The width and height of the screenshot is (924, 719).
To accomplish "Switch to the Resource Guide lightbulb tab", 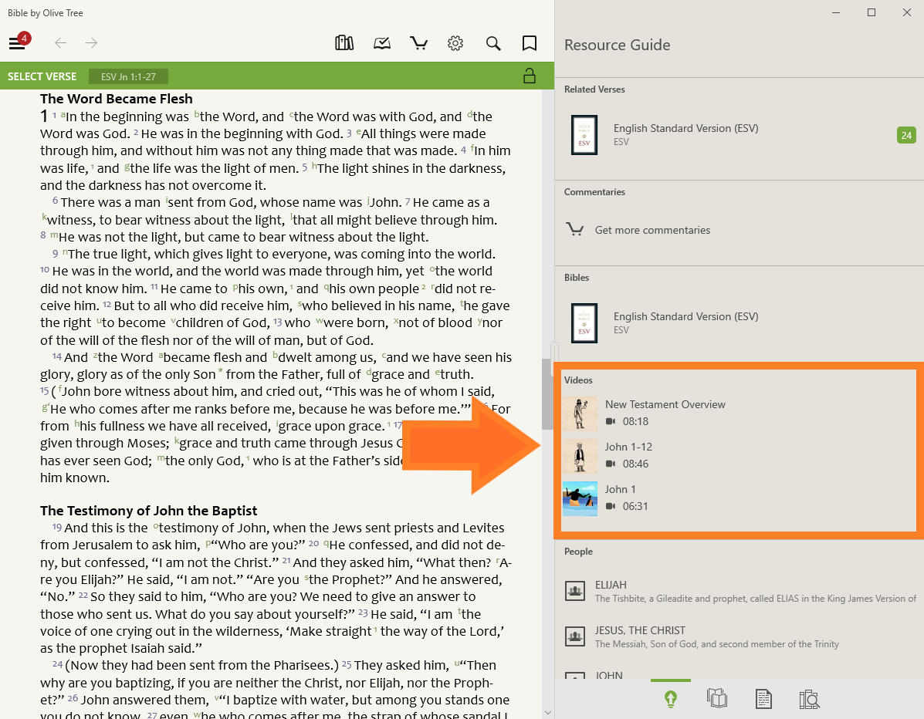I will tap(671, 699).
